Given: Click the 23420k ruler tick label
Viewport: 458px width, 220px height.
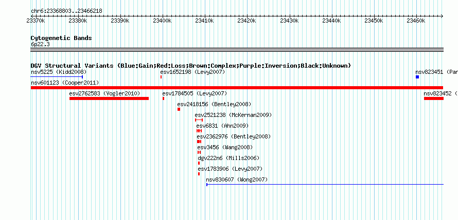Looking at the screenshot, I should [247, 21].
